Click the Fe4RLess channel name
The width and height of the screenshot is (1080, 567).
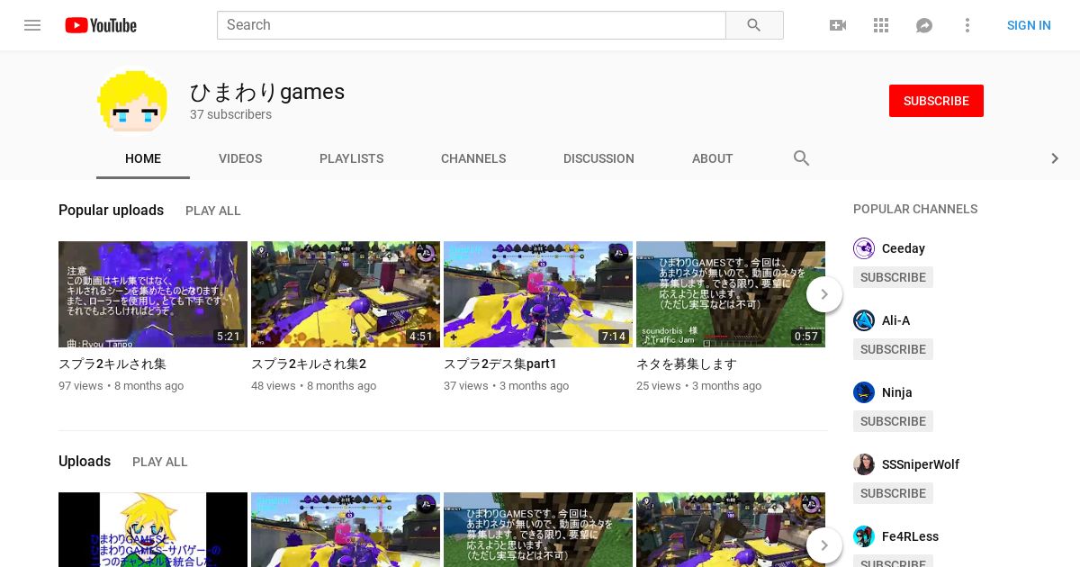tap(910, 536)
